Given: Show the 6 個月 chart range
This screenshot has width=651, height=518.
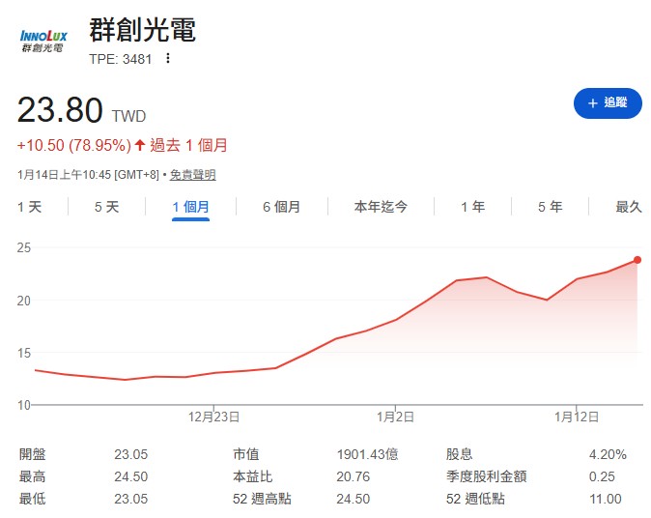Looking at the screenshot, I should [281, 207].
